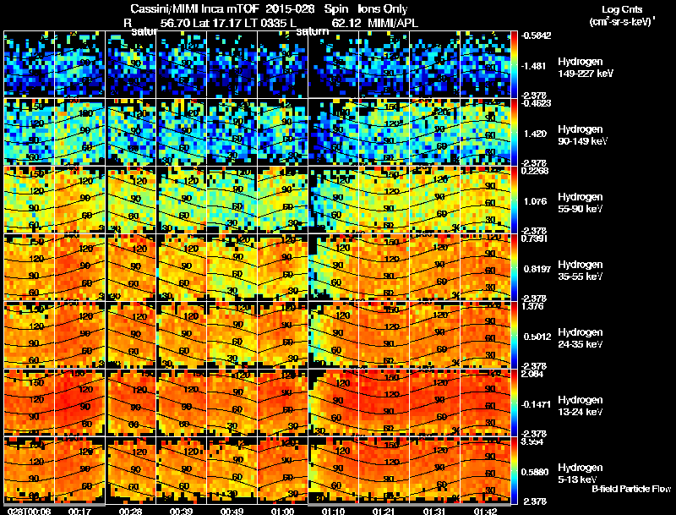Image resolution: width=676 pixels, height=515 pixels.
Task: Select the 00:28 time label
Action: (x=130, y=511)
